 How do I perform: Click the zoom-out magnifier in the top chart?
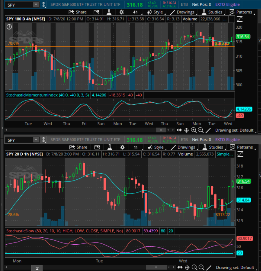(x=201, y=130)
